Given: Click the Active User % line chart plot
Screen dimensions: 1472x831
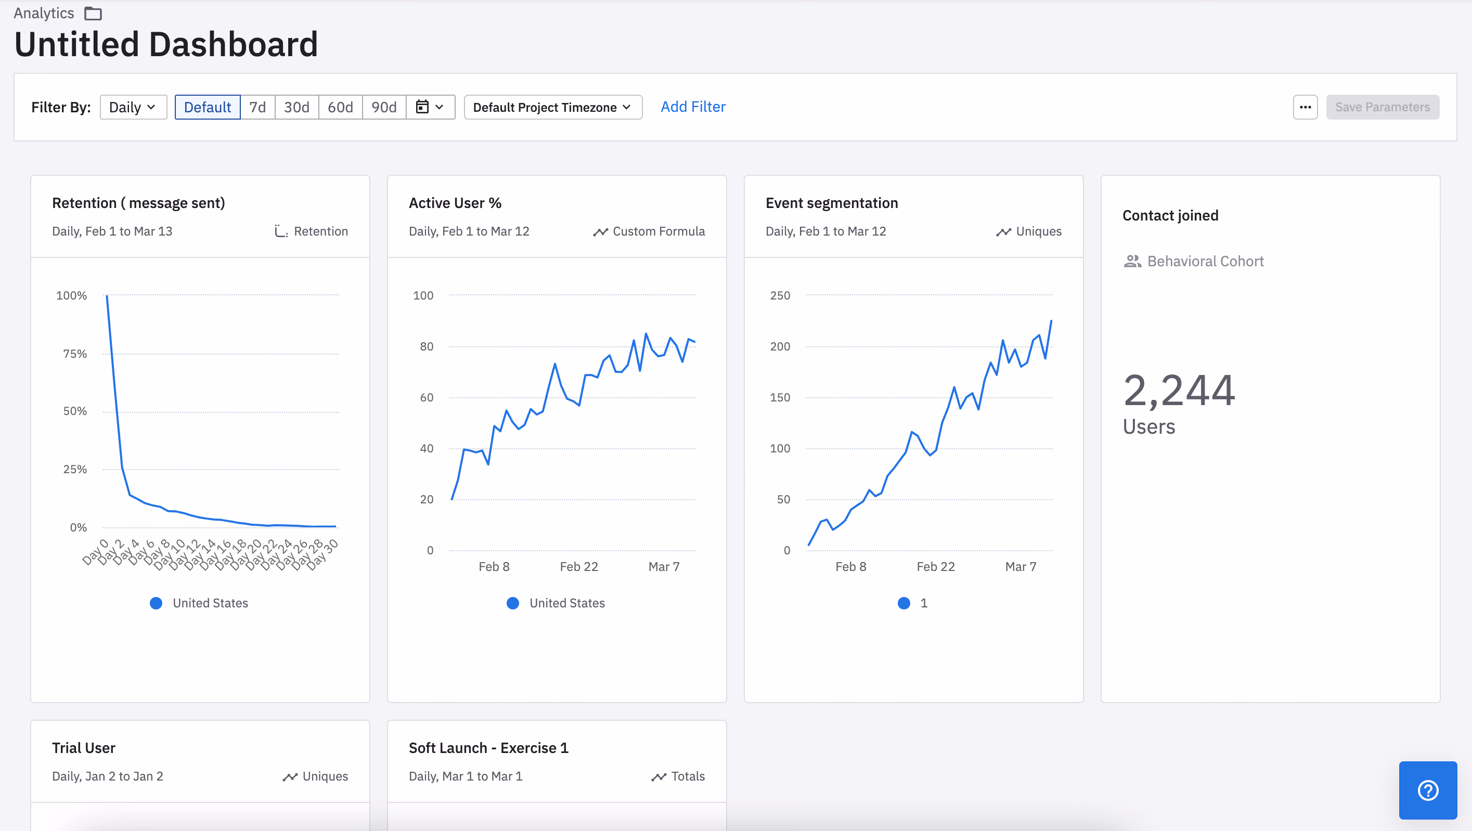Looking at the screenshot, I should [x=573, y=423].
